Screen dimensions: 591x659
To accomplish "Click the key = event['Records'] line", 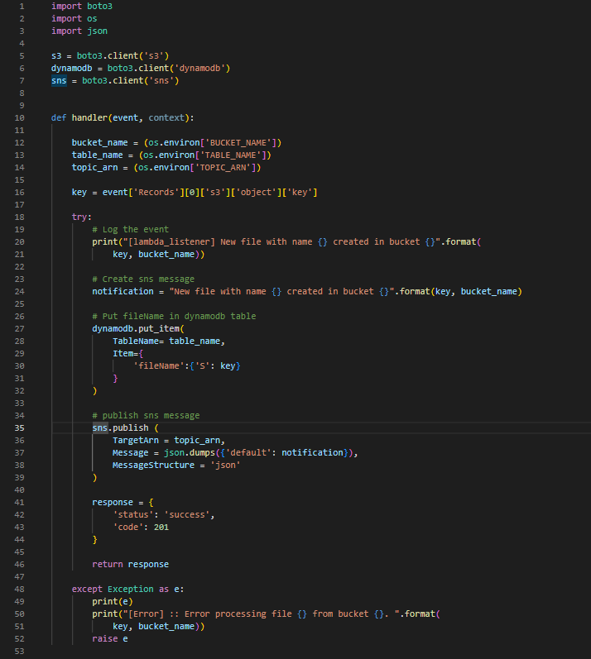I will click(195, 192).
